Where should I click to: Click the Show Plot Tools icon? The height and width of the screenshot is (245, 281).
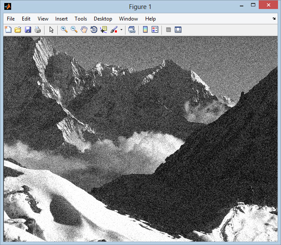[x=178, y=30]
